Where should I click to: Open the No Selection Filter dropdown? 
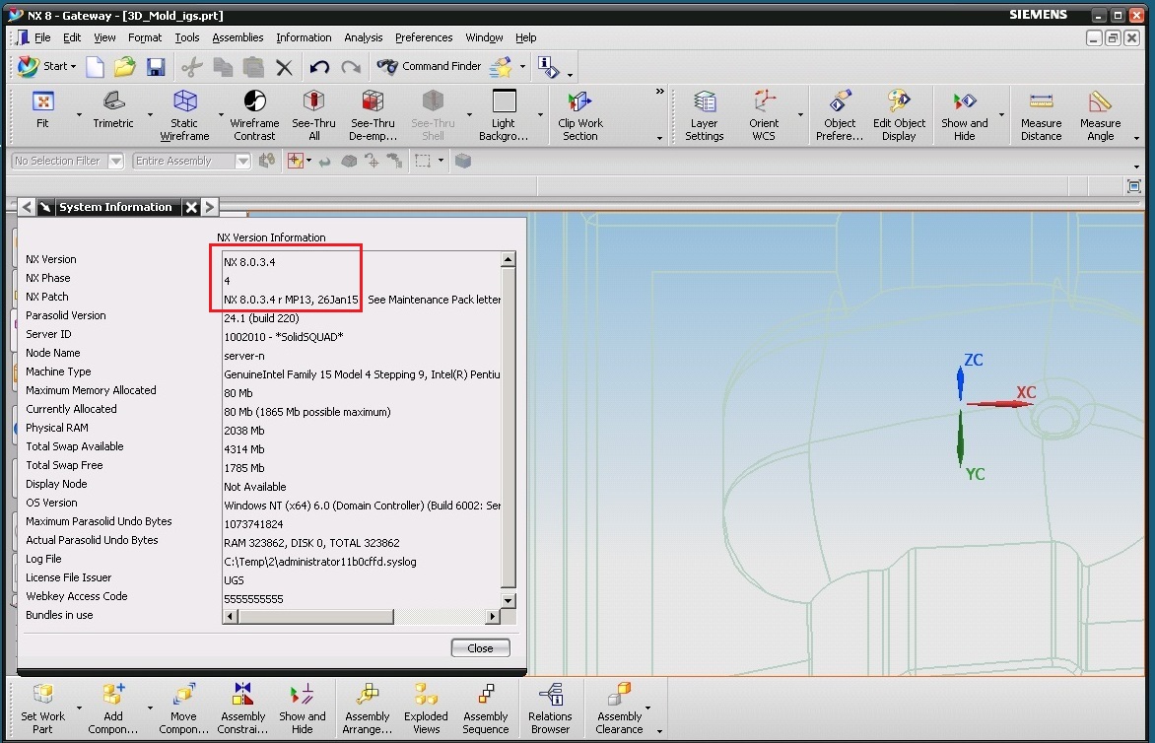[115, 162]
